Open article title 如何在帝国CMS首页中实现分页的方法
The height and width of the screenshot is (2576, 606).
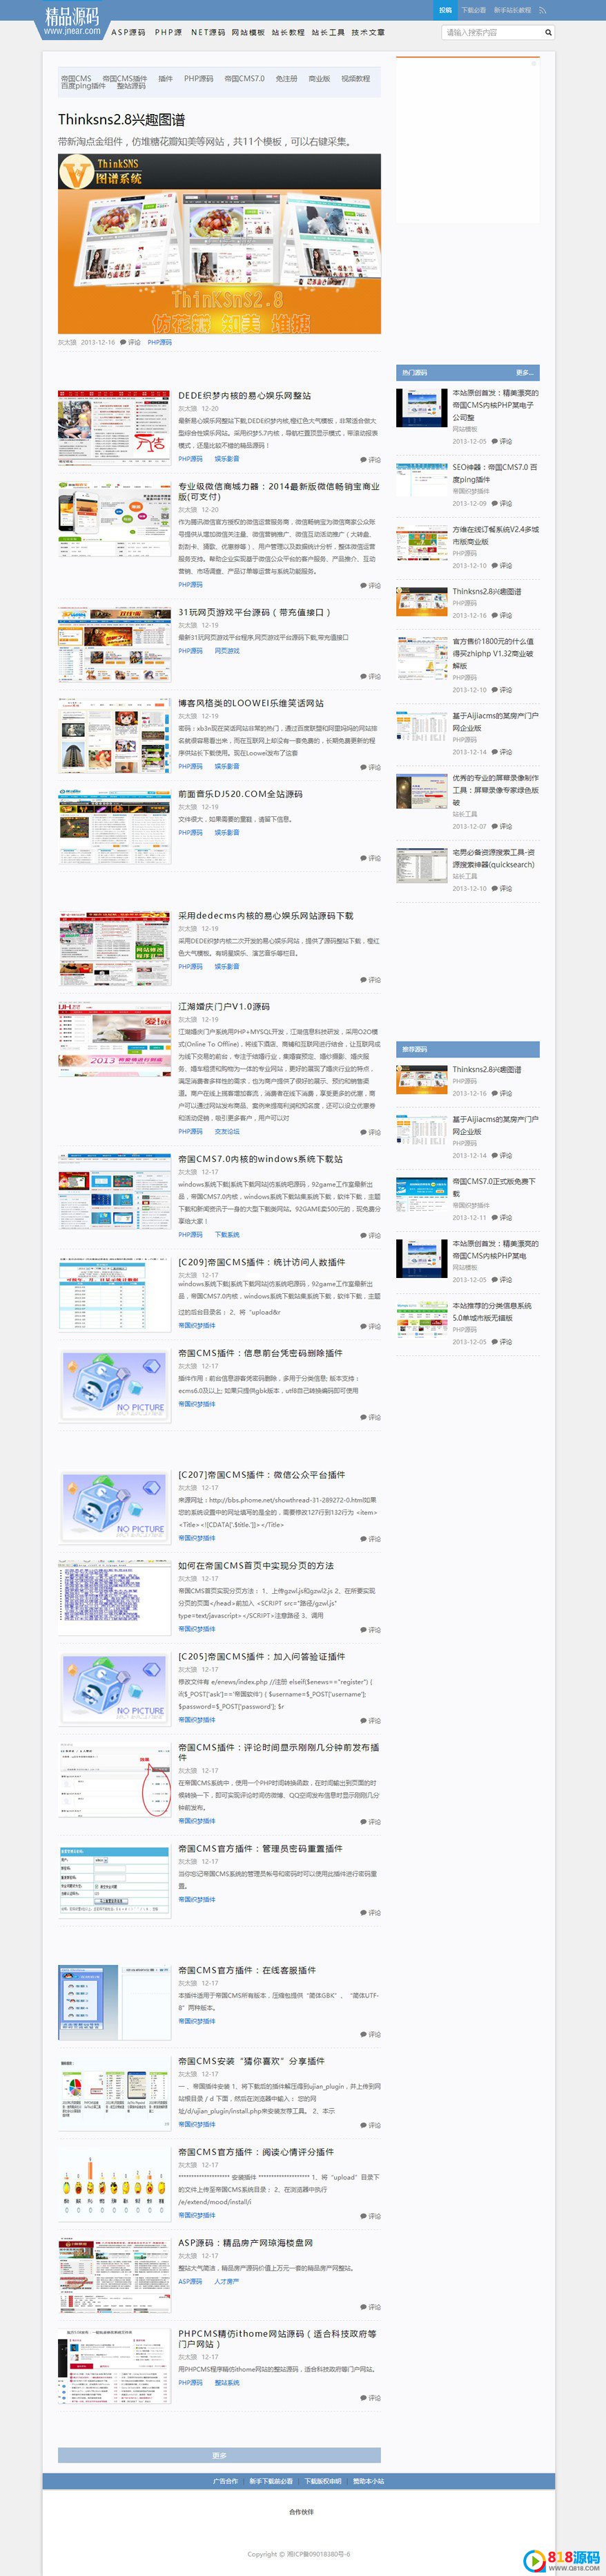click(x=257, y=1566)
